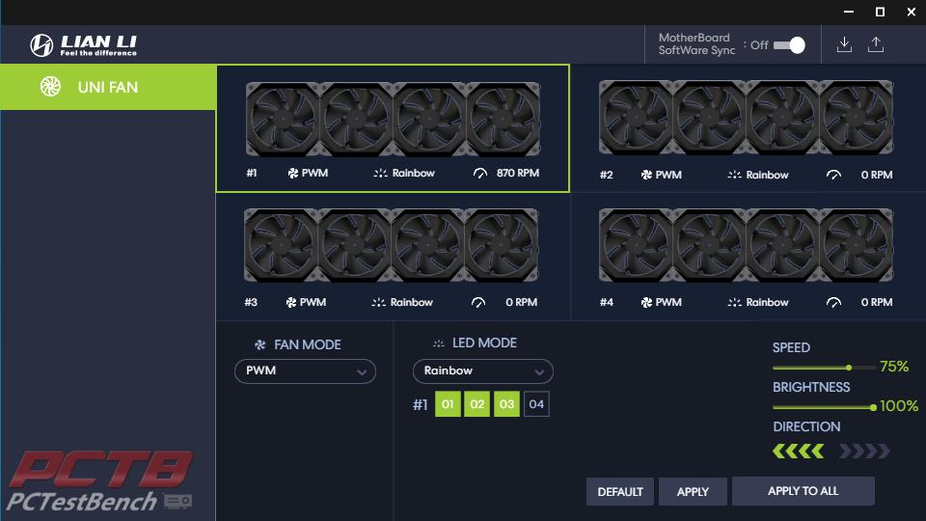
Task: Click the Lian Li logo icon
Action: pos(41,45)
